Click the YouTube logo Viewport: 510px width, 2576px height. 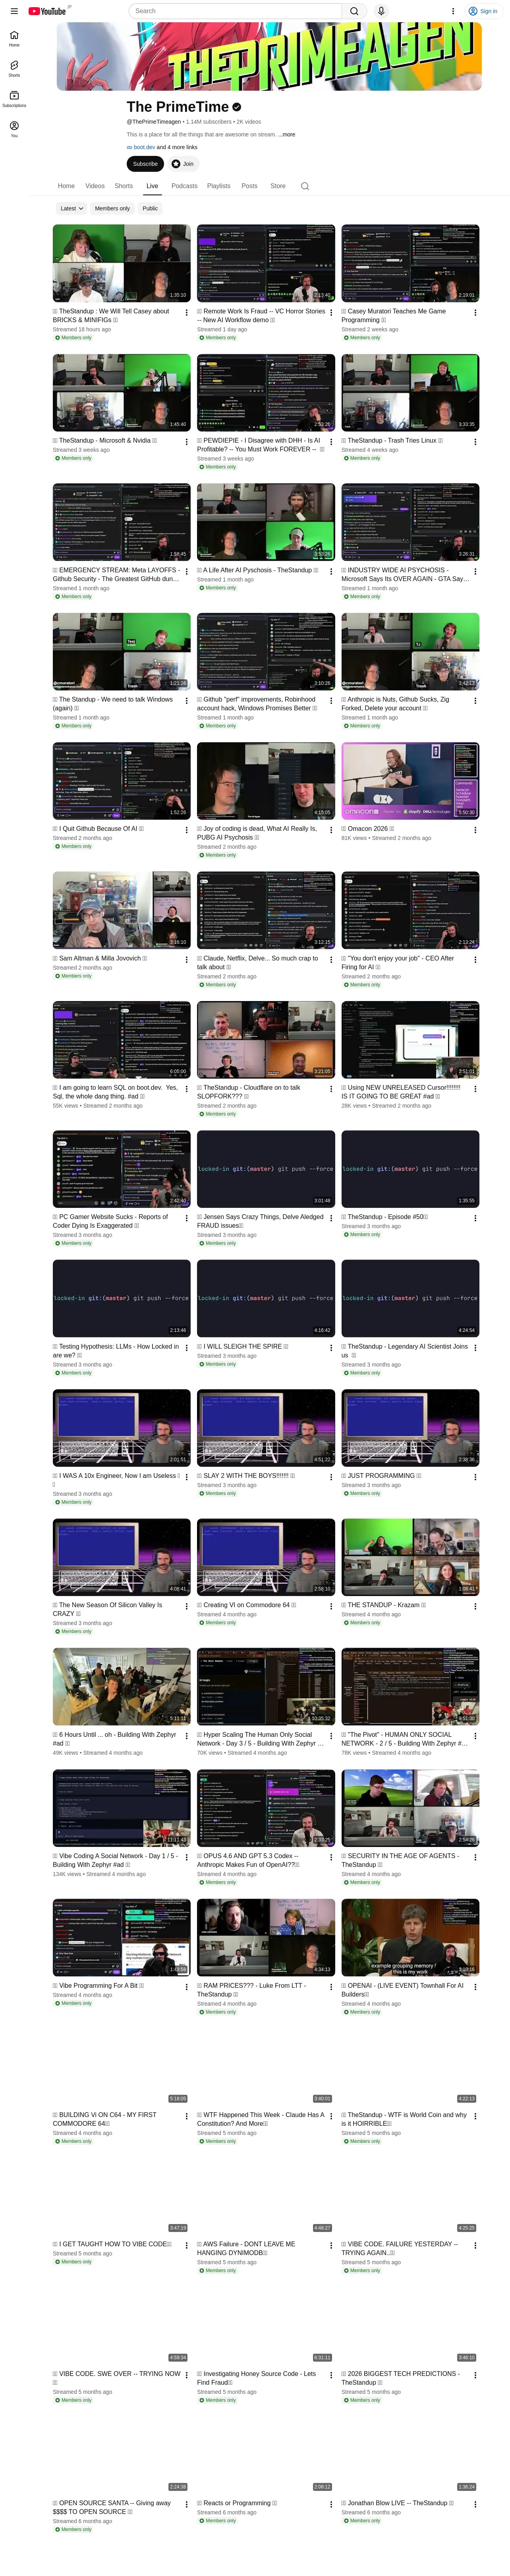[x=47, y=11]
